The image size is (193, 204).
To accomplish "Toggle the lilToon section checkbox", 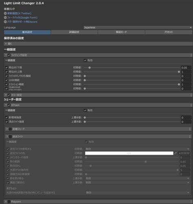I will [9, 105].
